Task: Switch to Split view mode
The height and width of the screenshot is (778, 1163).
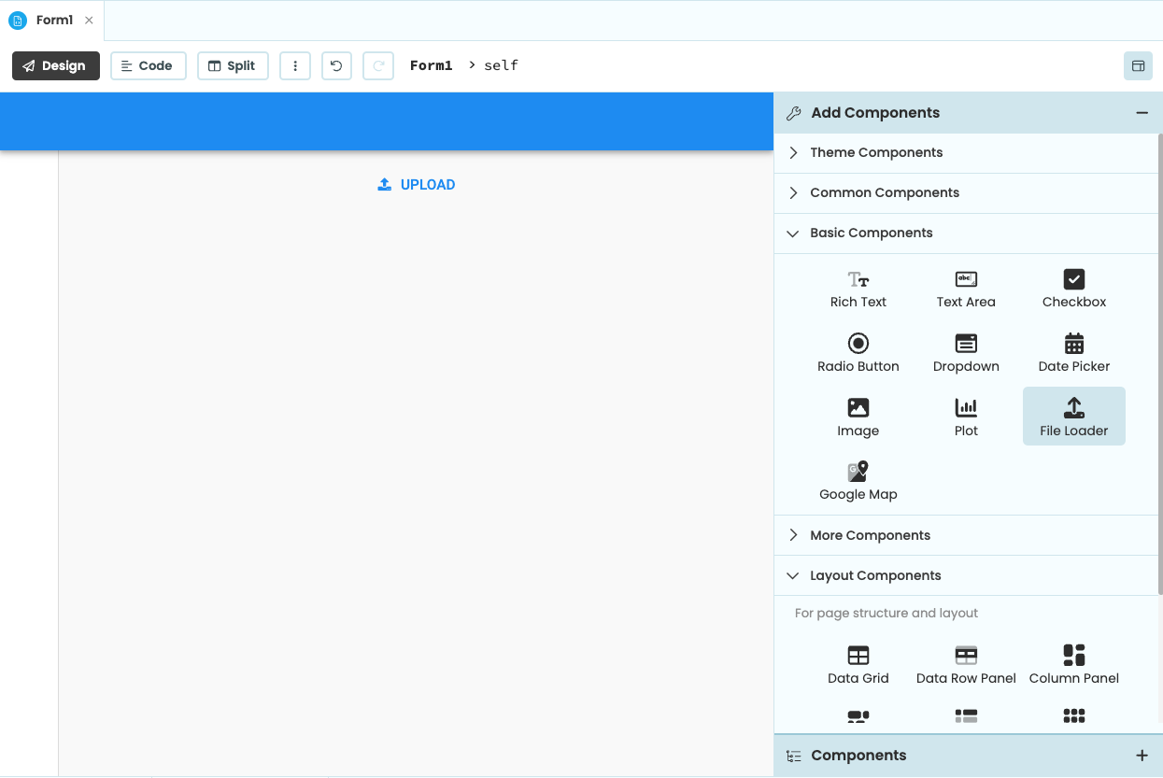Action: click(233, 65)
